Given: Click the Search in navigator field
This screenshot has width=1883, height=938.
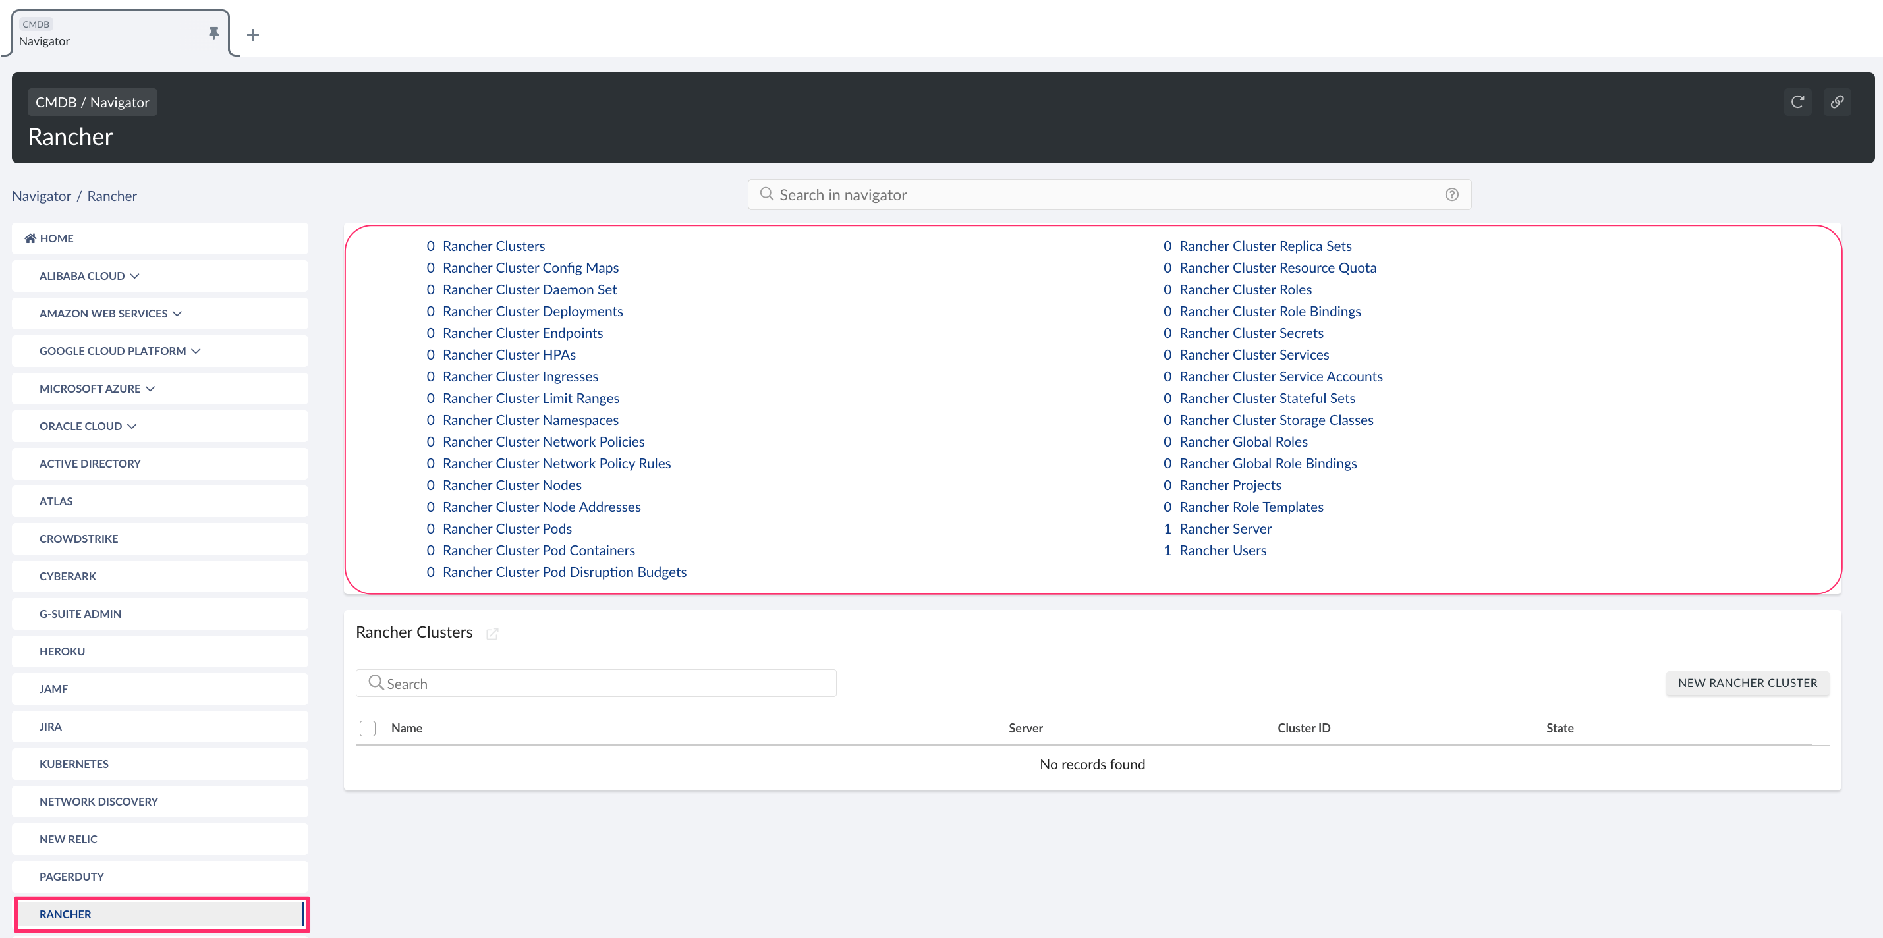Looking at the screenshot, I should (1096, 194).
